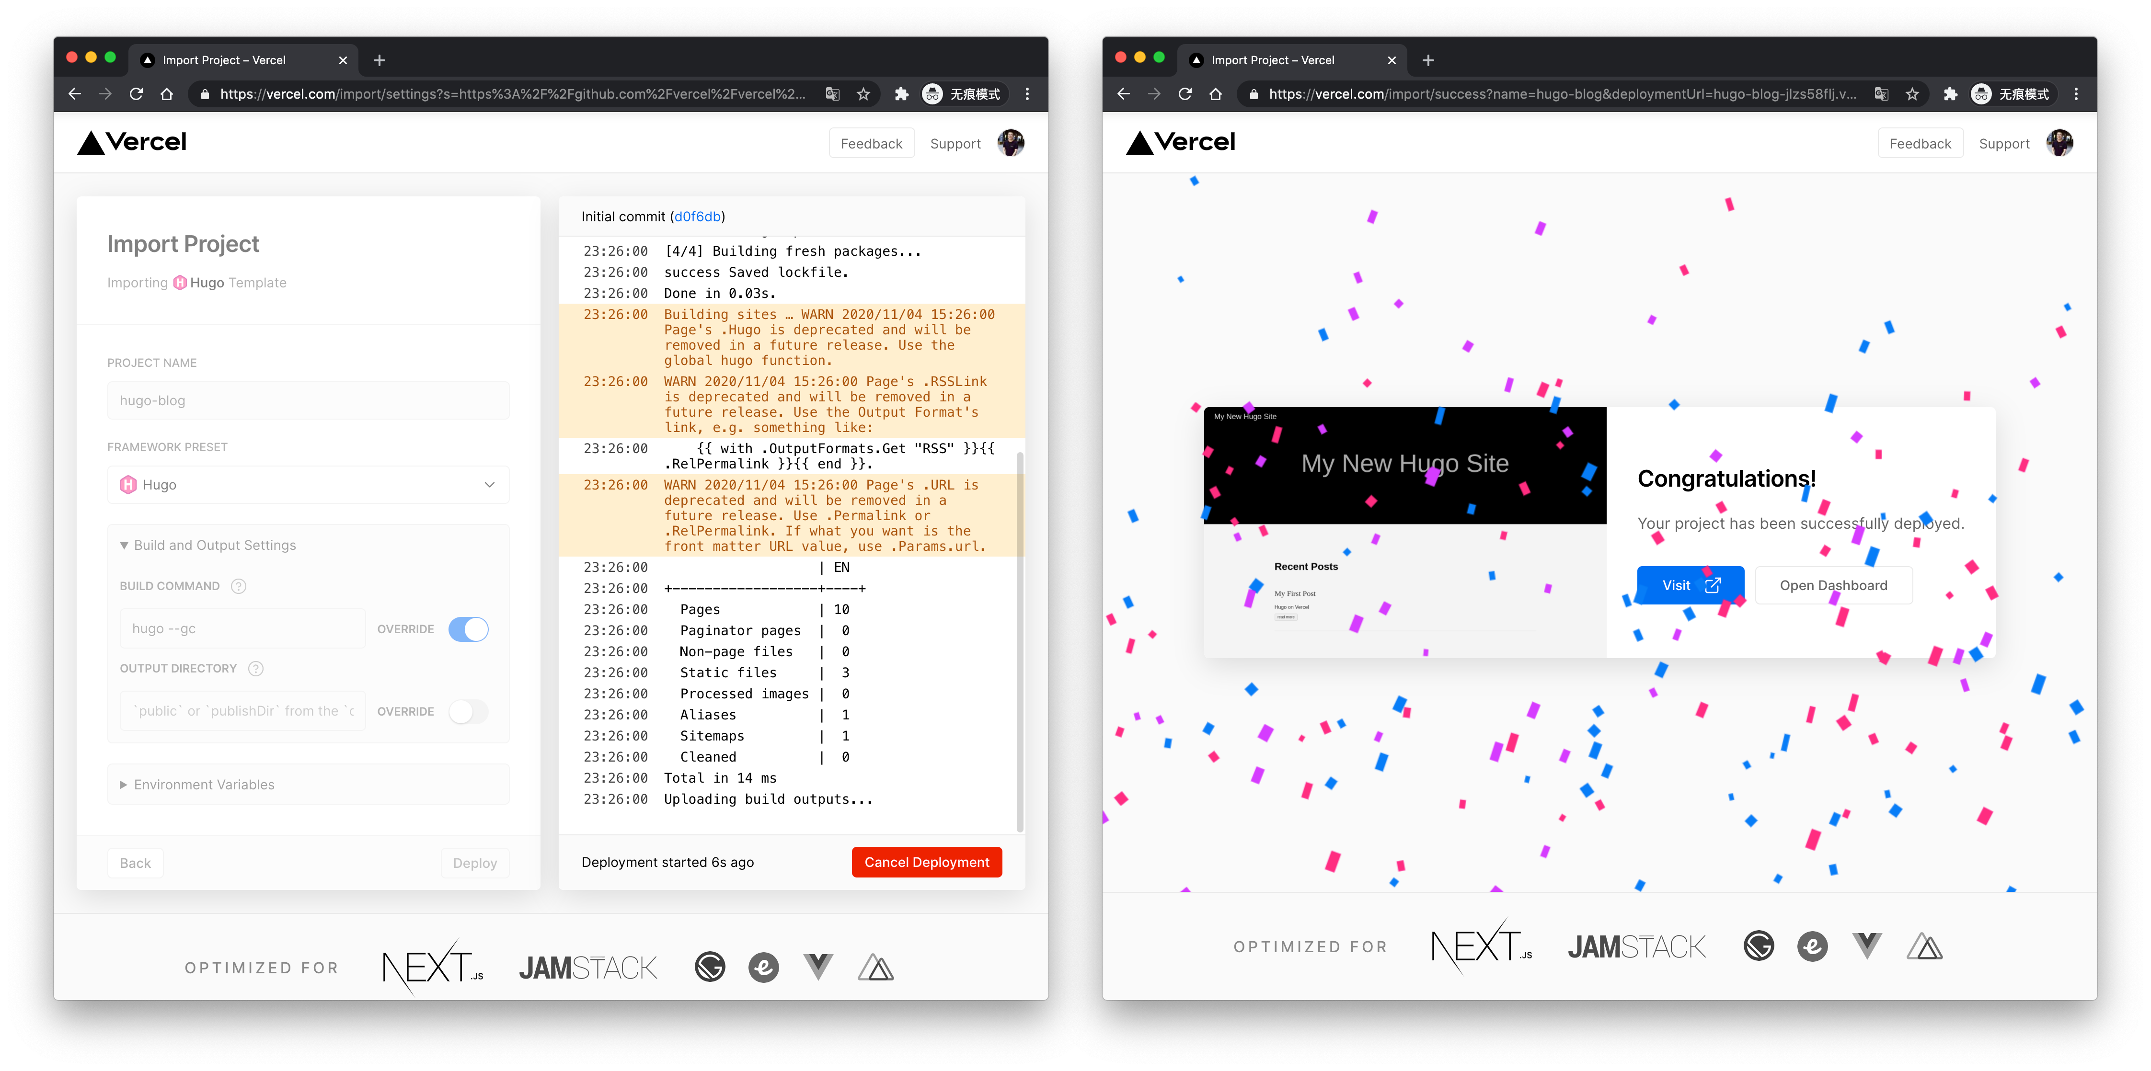This screenshot has width=2151, height=1071.
Task: Go to home page in right browser window
Action: [x=1215, y=94]
